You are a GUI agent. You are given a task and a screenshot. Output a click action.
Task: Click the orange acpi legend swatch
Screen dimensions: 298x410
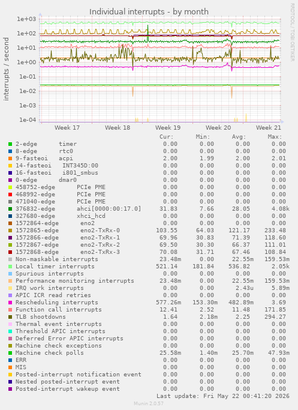(10, 158)
